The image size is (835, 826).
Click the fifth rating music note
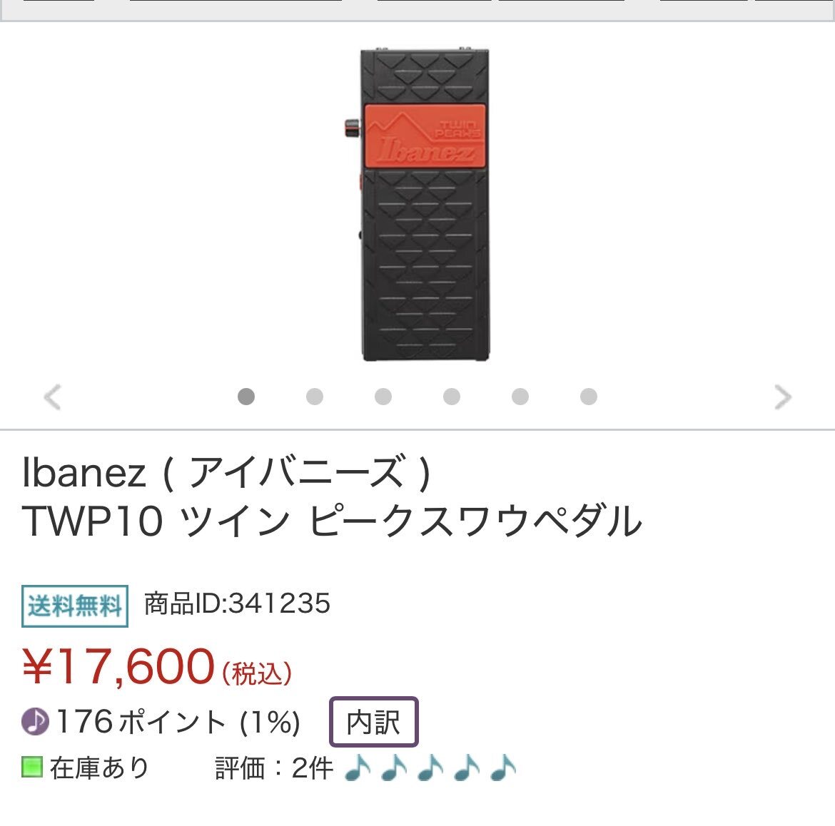click(x=502, y=768)
